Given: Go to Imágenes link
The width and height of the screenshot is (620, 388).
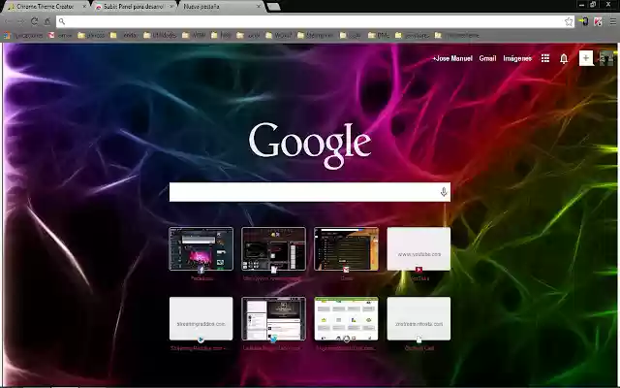Looking at the screenshot, I should click(517, 58).
